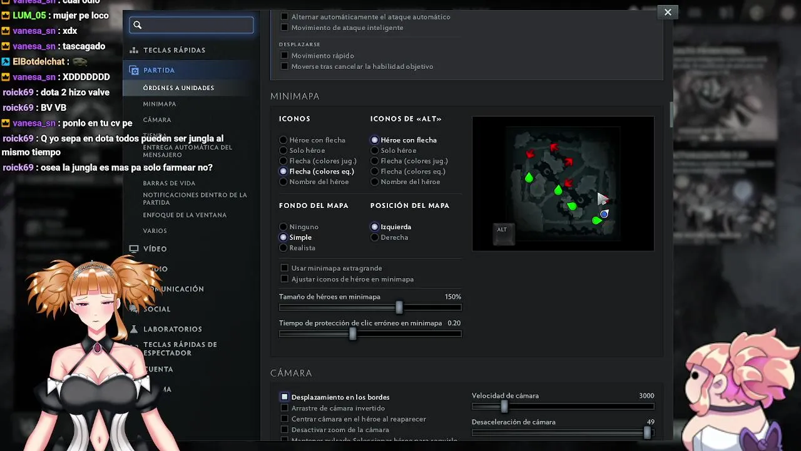Viewport: 801px width, 451px height.
Task: Jump to Órdenes a Unidades subsection
Action: pyautogui.click(x=178, y=88)
